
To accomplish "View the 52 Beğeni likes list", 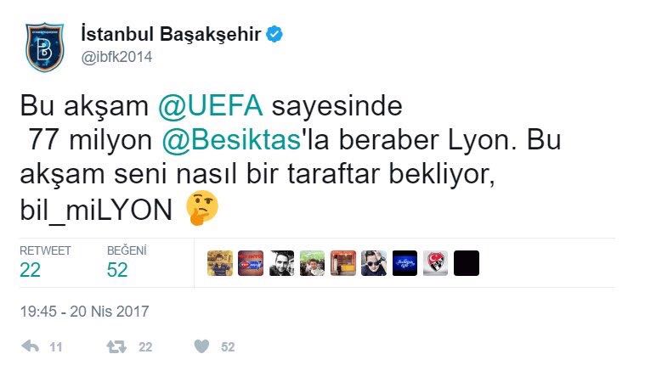I will (127, 261).
